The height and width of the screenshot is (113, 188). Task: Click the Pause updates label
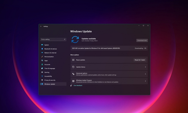80,60
